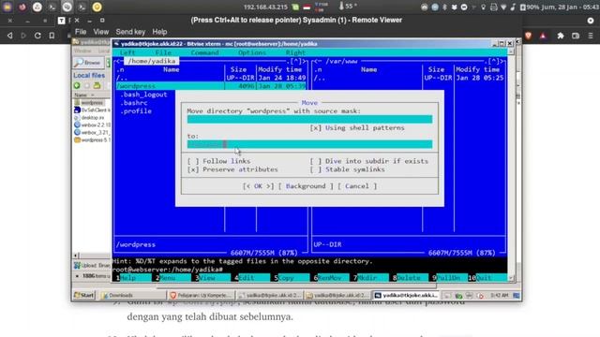Open the browser hamburger menu
This screenshot has width=600, height=337.
[x=591, y=36]
